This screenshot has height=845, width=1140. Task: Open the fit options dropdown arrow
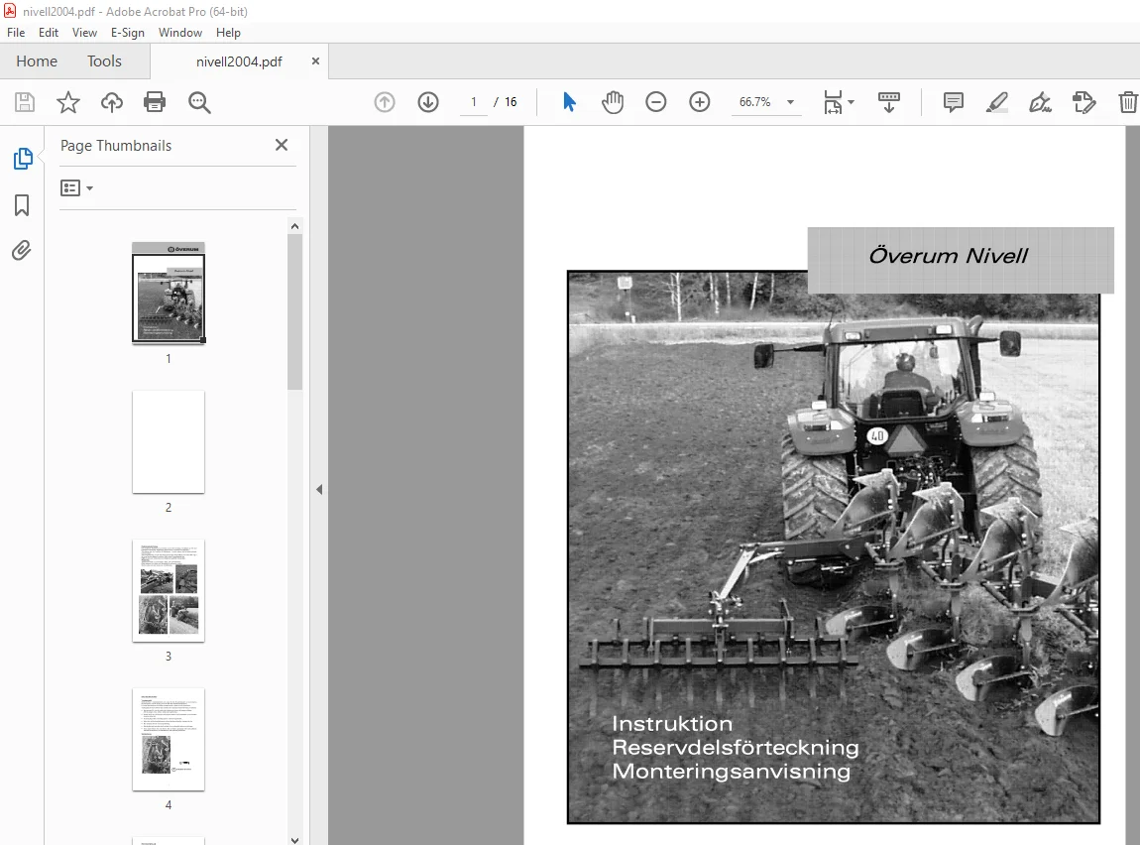(x=852, y=102)
